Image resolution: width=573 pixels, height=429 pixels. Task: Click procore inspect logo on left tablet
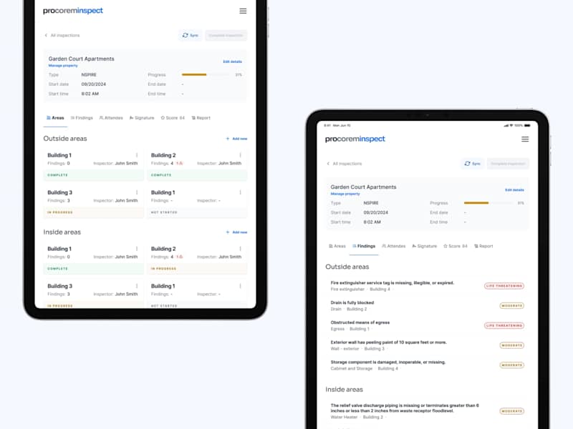73,11
